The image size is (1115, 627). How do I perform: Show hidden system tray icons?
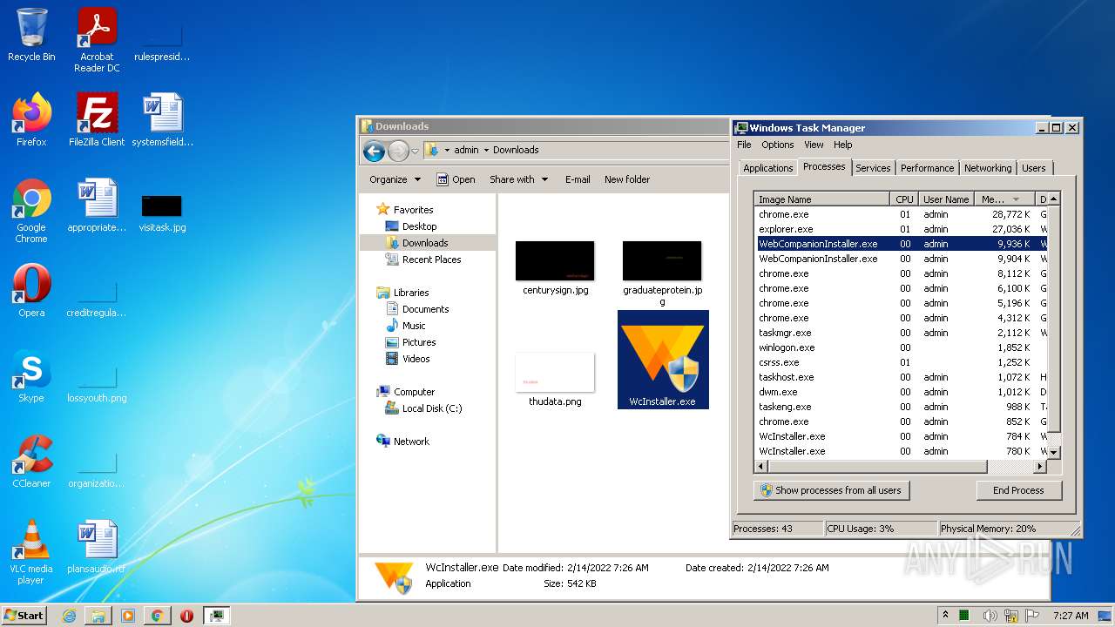[x=946, y=615]
